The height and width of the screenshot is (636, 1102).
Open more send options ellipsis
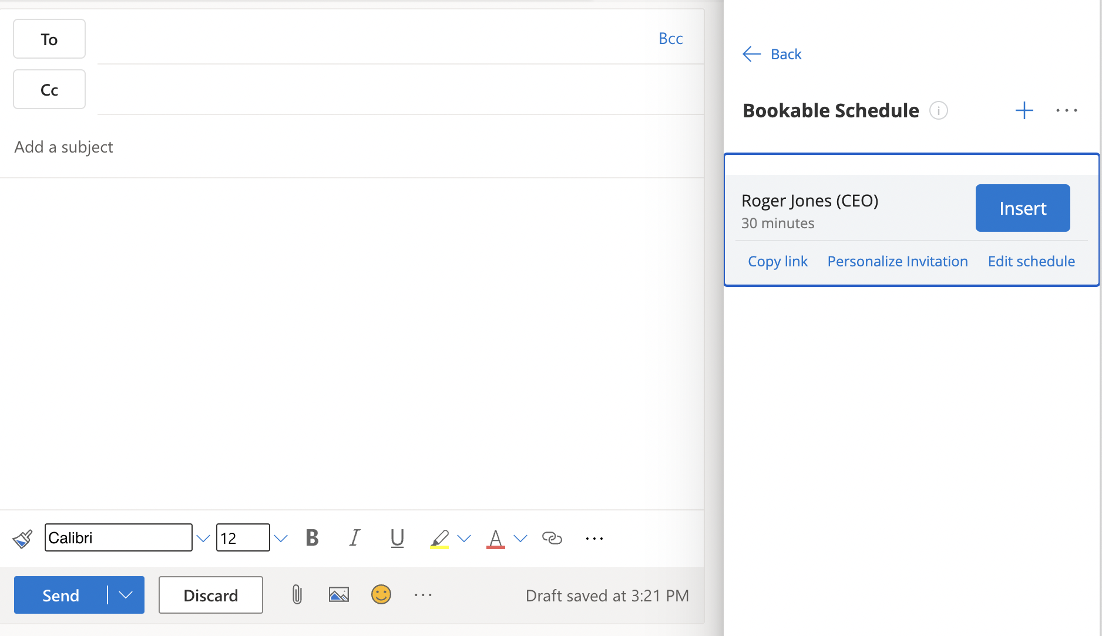coord(423,595)
